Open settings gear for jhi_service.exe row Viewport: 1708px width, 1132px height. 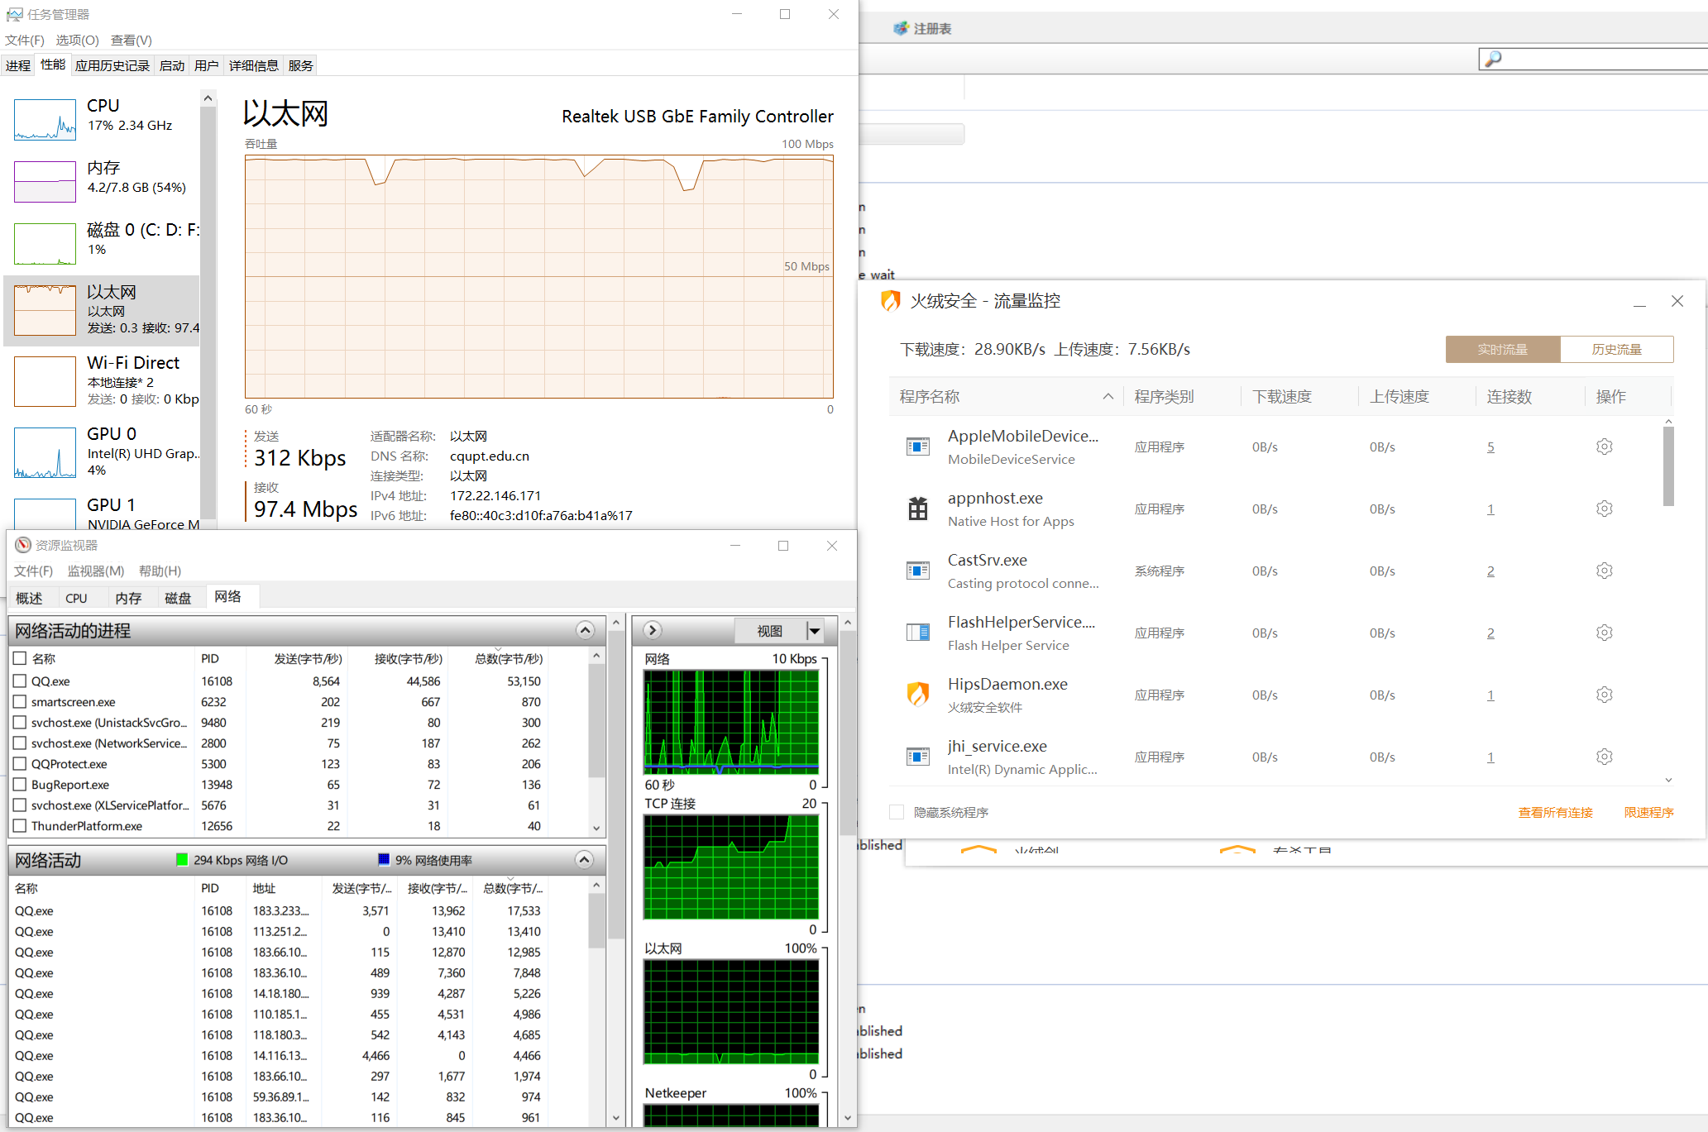click(x=1604, y=757)
